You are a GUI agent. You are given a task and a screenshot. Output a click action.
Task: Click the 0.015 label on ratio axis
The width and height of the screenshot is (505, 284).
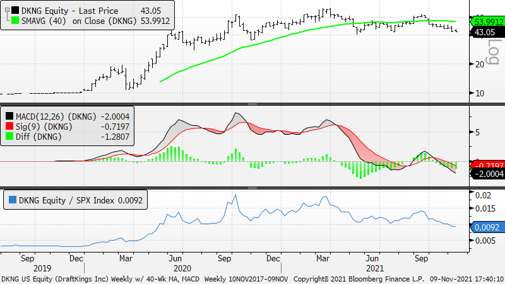(485, 208)
